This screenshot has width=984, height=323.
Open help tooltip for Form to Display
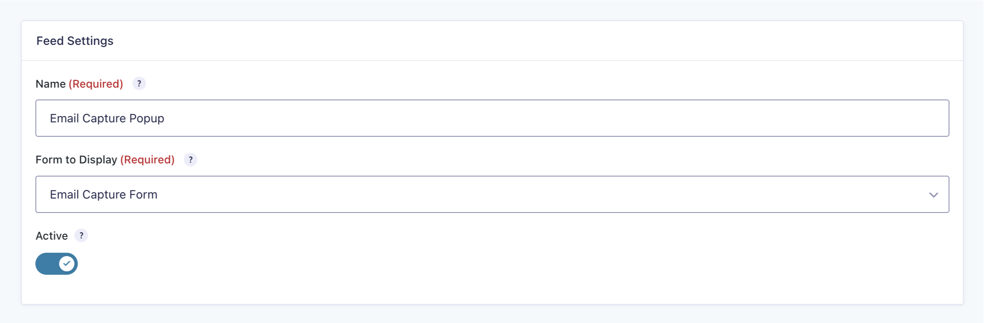click(x=190, y=160)
